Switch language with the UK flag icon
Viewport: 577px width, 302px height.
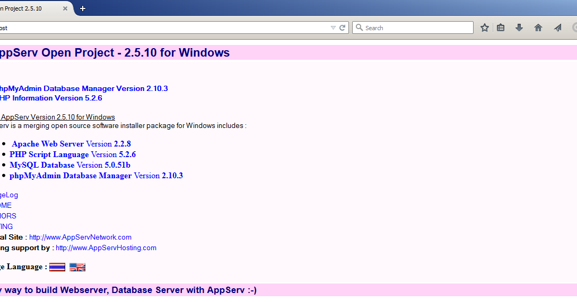click(77, 267)
